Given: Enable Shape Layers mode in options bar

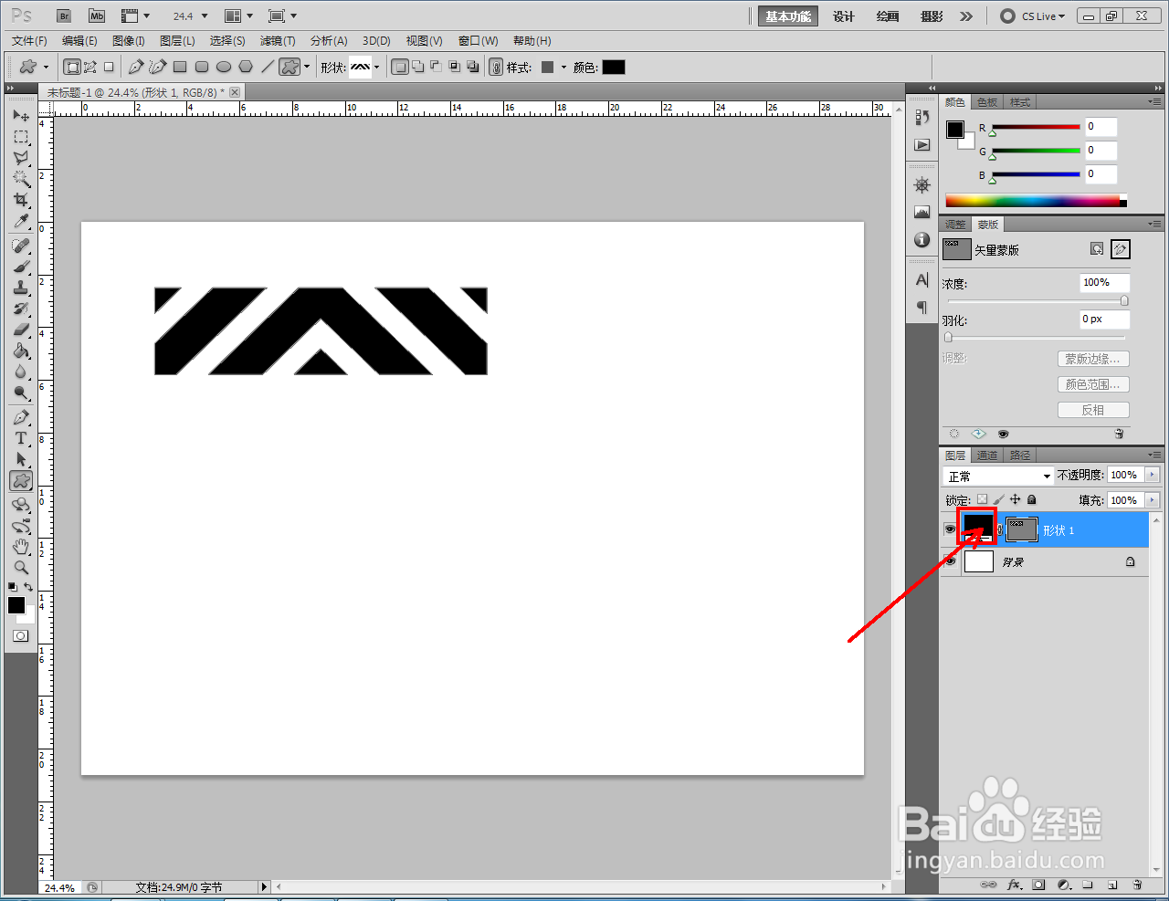Looking at the screenshot, I should point(72,67).
